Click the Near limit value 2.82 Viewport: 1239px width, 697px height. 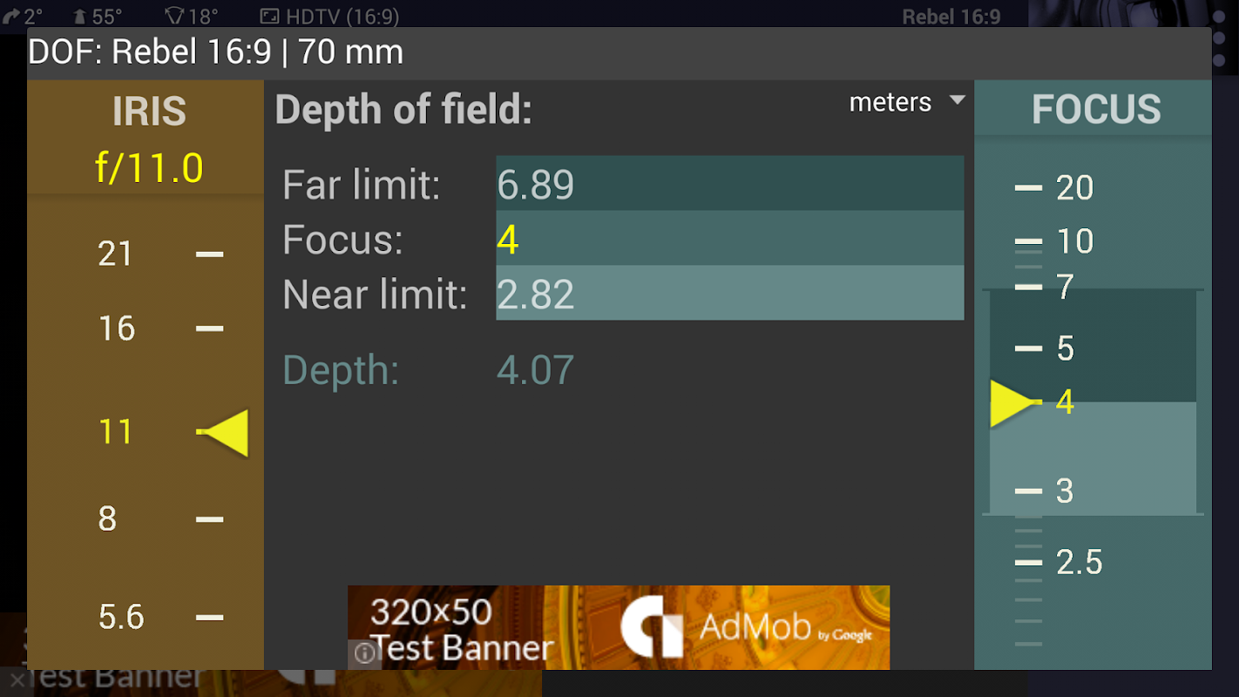pos(729,294)
